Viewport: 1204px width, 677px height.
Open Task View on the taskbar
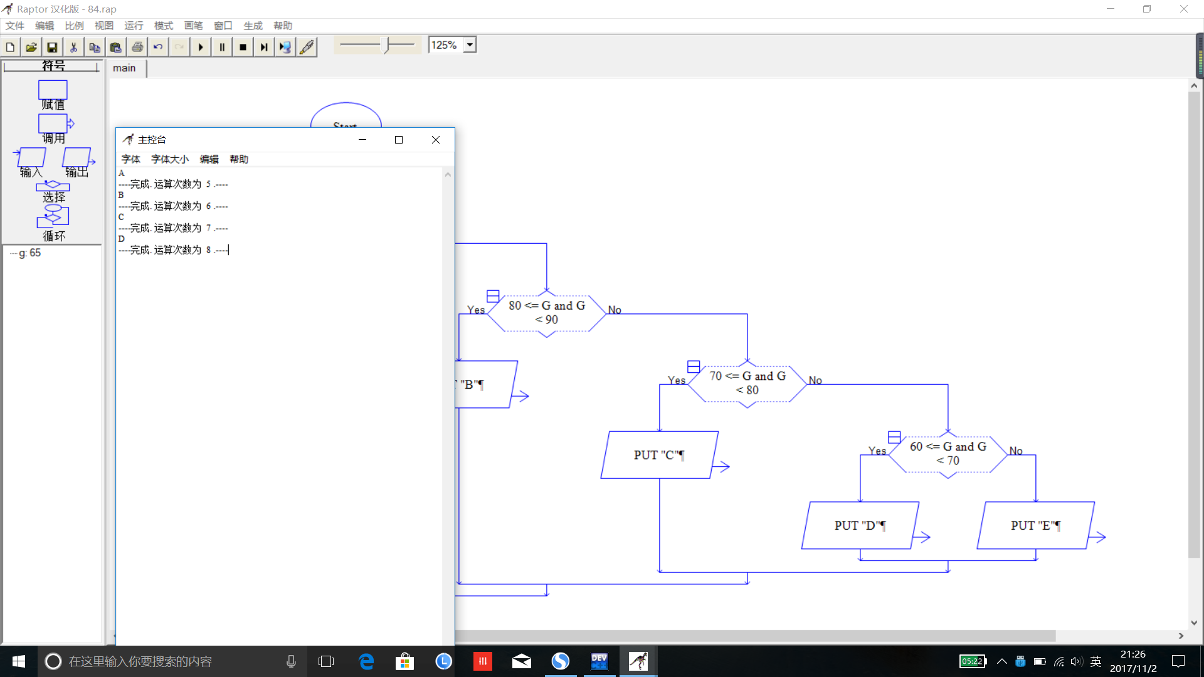click(326, 661)
